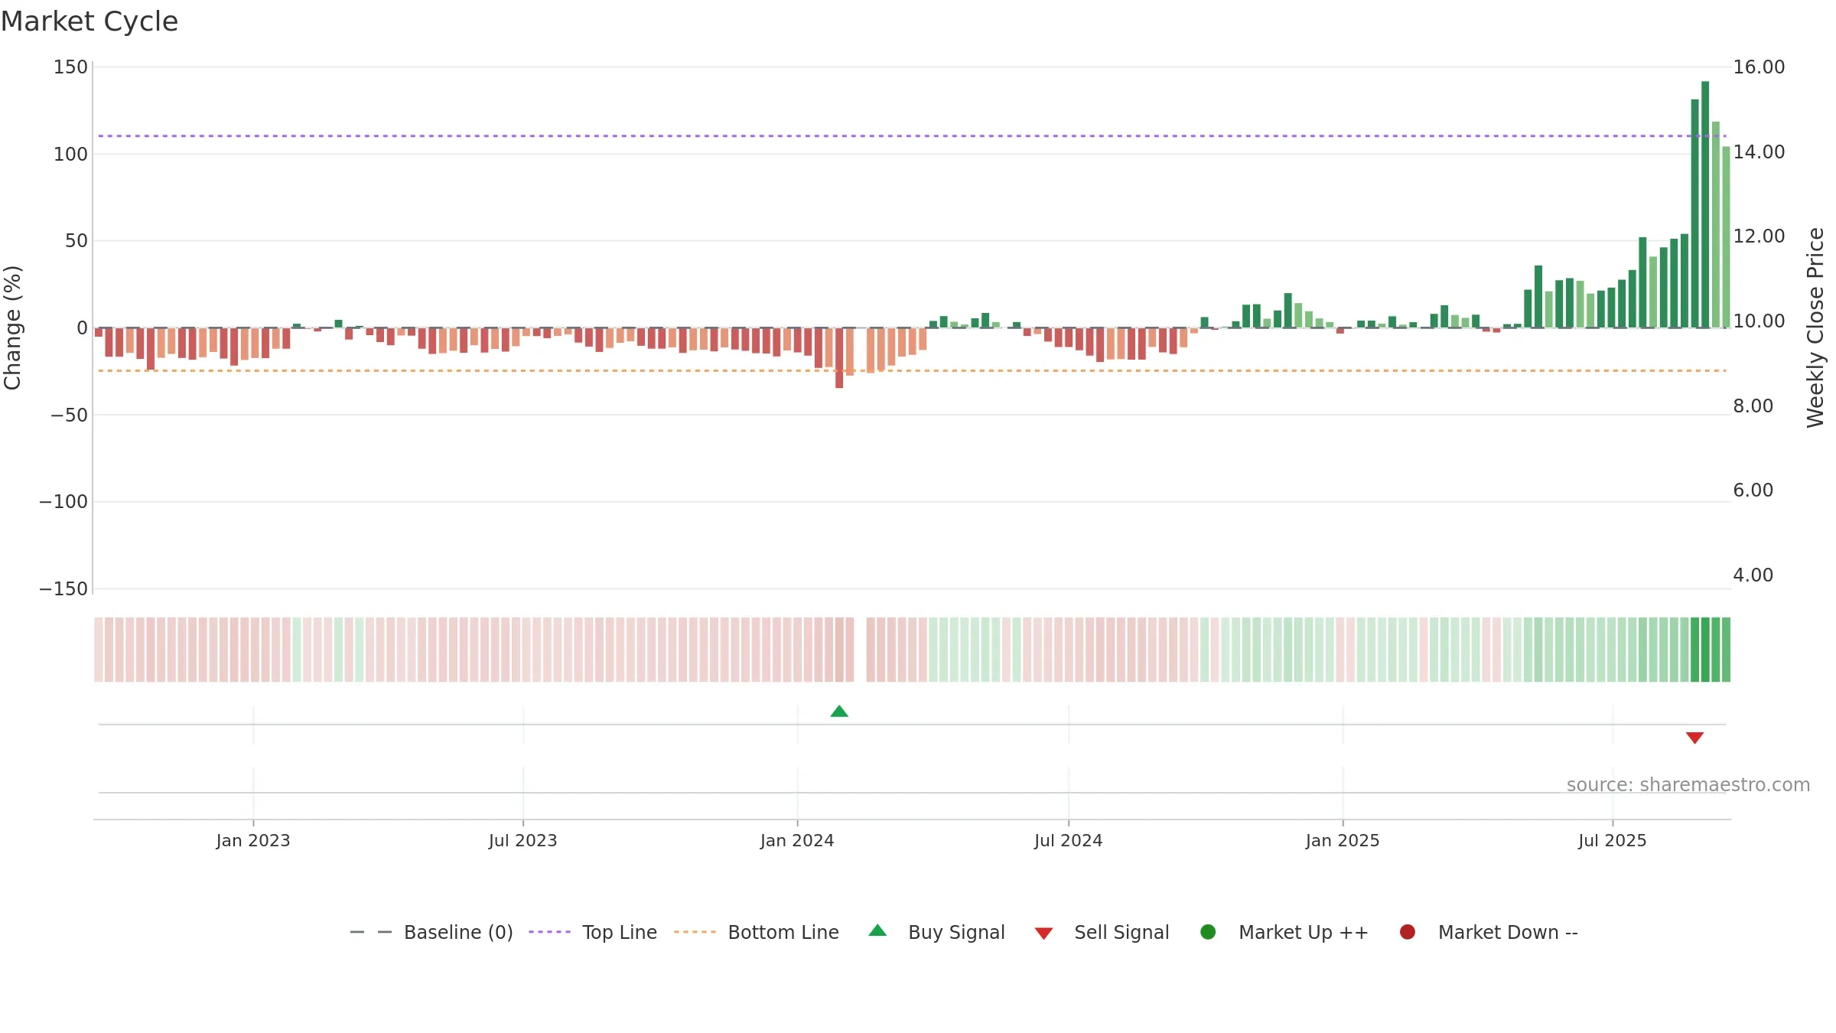Click the orange dotted line sample in the legend
Screen dimensions: 1836x1033
695,932
